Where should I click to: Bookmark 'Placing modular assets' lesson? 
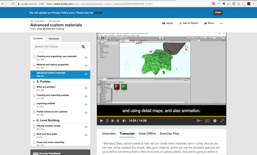click(x=34, y=126)
